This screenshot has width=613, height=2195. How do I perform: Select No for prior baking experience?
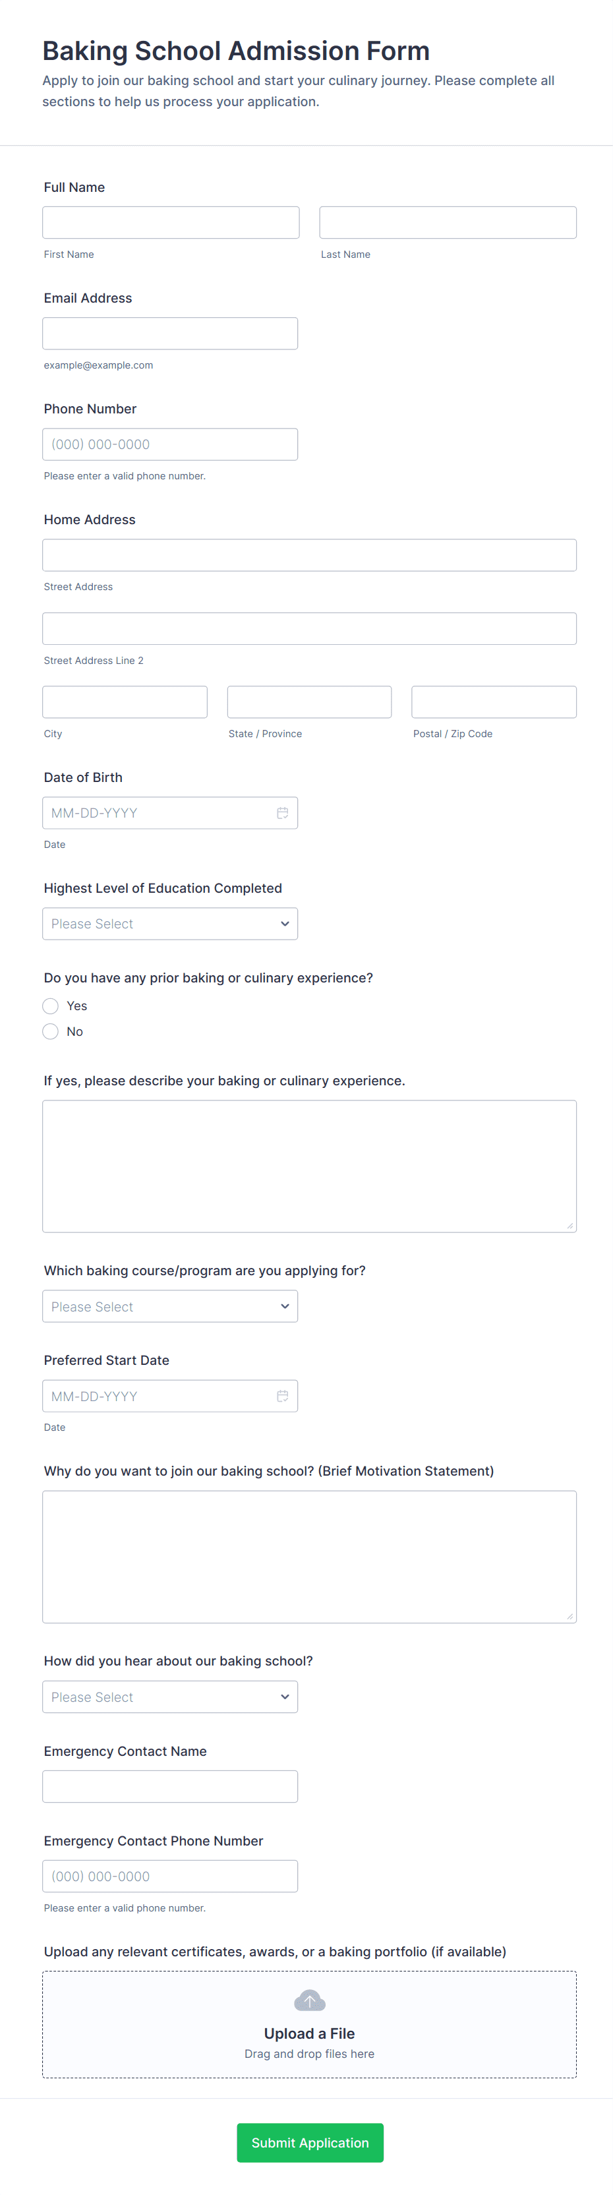pos(51,1031)
